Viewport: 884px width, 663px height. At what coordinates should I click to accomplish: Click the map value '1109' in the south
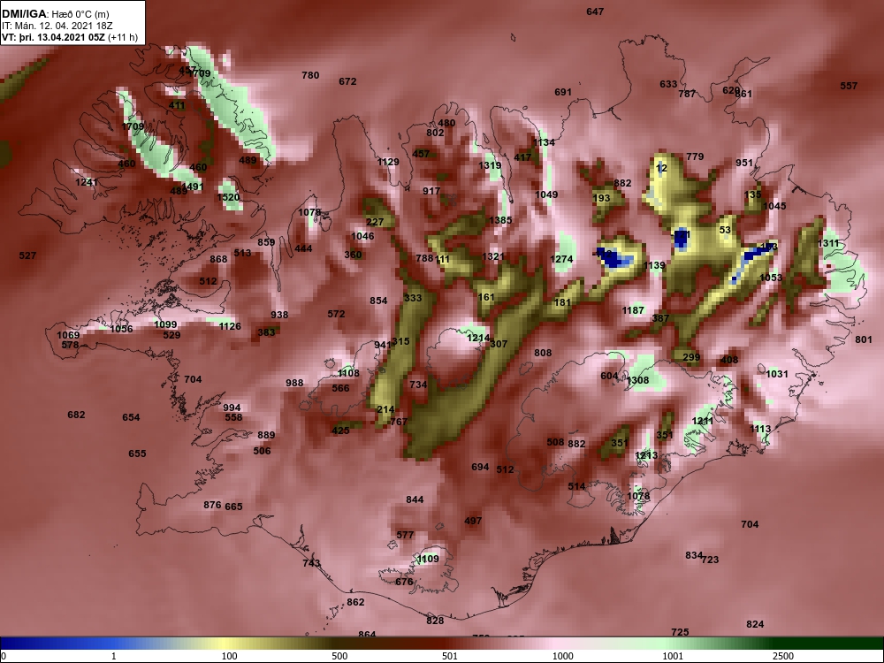click(428, 559)
